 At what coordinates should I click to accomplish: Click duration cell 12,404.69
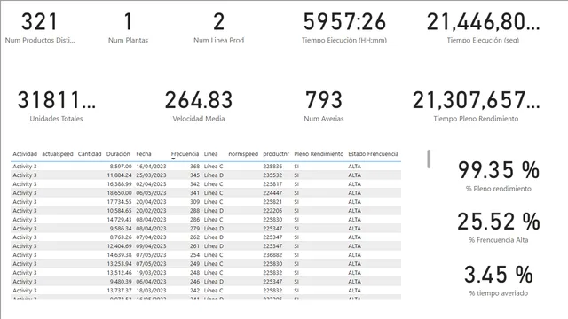pyautogui.click(x=119, y=246)
